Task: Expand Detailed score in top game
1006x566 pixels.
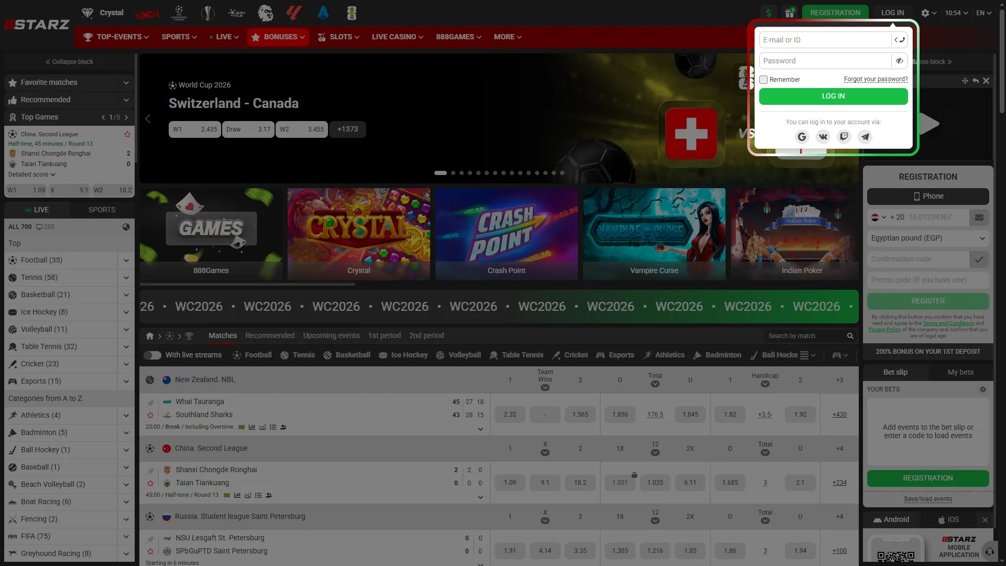Action: (32, 175)
